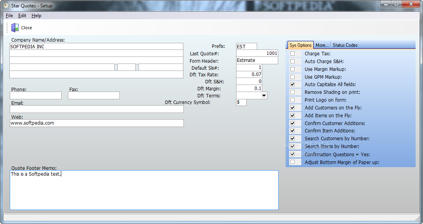
Task: Click the Star Quotes app icon in title bar
Action: pyautogui.click(x=7, y=5)
